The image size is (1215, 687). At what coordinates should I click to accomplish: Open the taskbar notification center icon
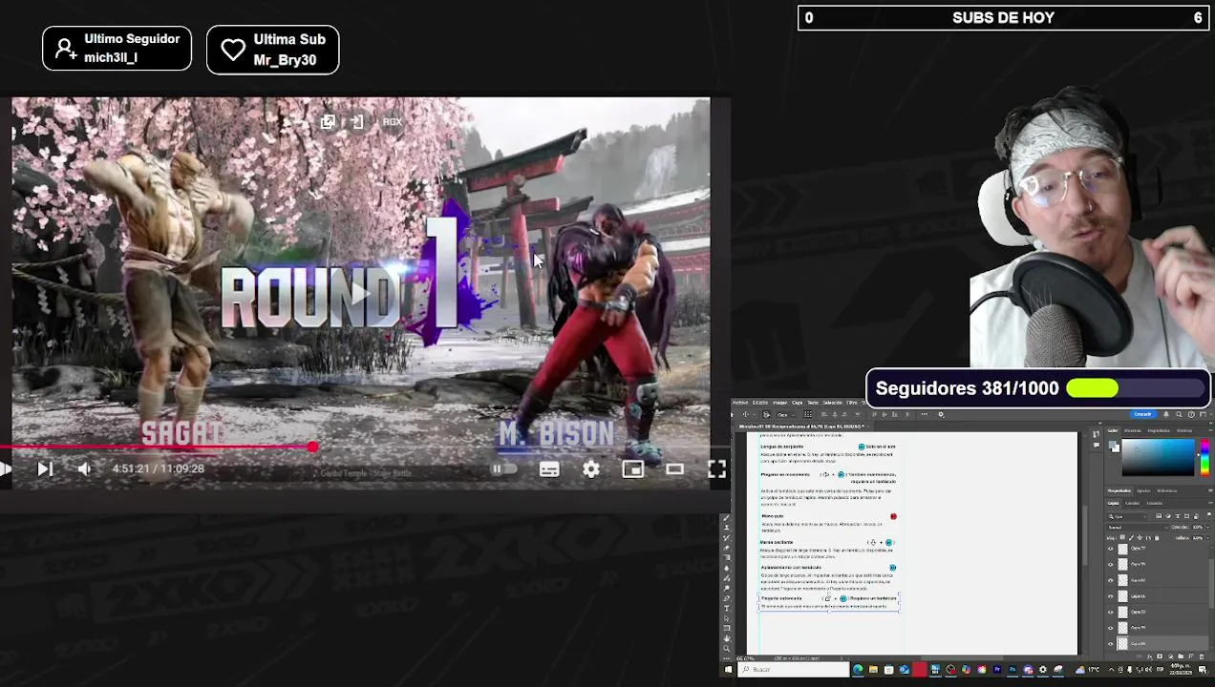[x=1203, y=670]
